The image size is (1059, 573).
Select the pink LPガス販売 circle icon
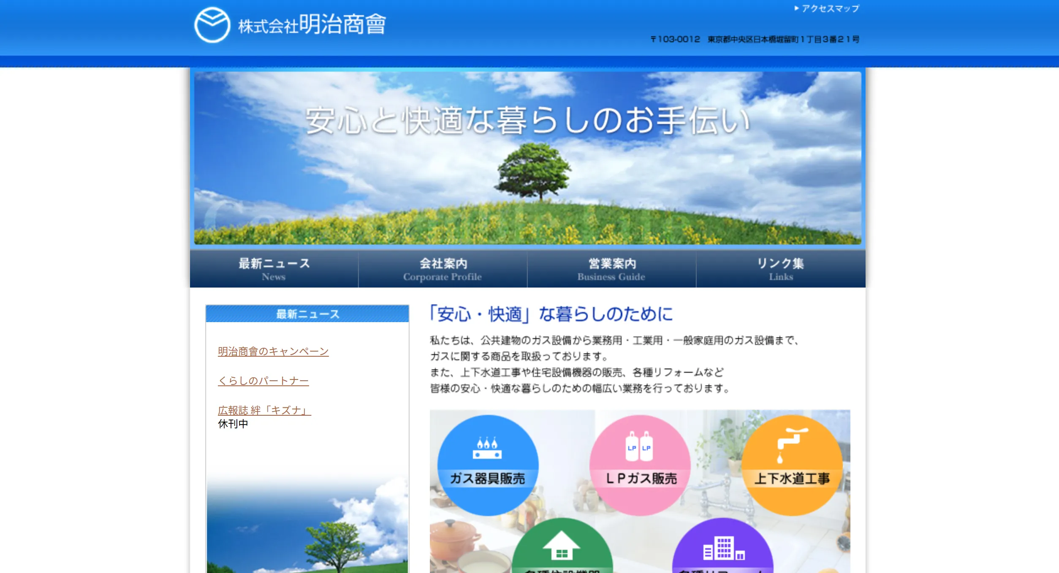pyautogui.click(x=640, y=465)
